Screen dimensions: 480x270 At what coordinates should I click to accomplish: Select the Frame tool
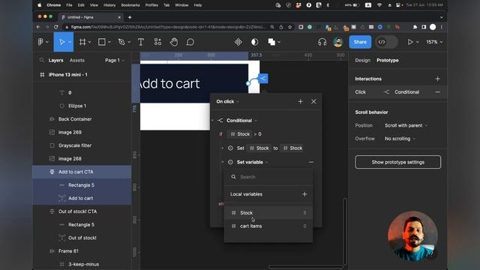[82, 42]
